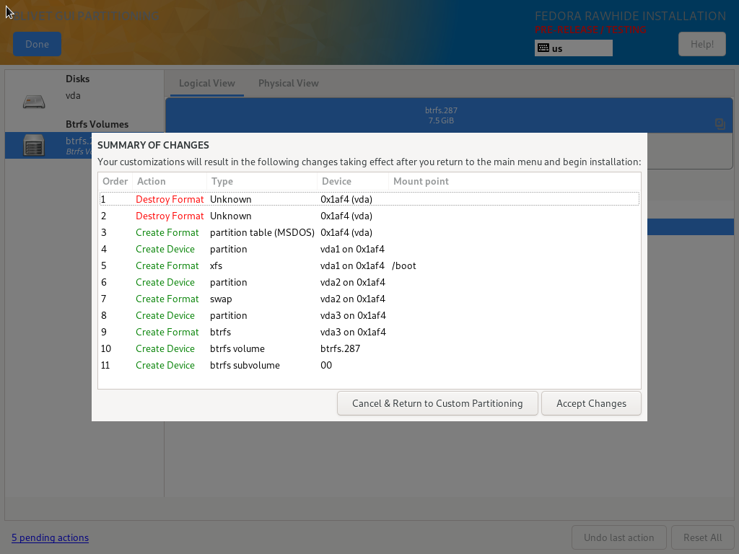The image size is (739, 554).
Task: Select the btrfs volume storage icon
Action: 34,145
